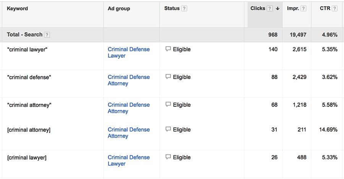Sort by the Impr. column header
The width and height of the screenshot is (344, 179).
pos(293,8)
